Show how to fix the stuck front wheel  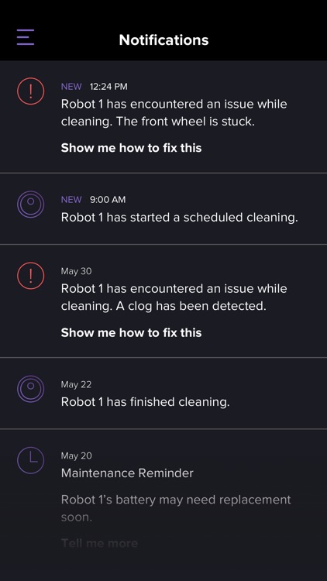point(131,148)
